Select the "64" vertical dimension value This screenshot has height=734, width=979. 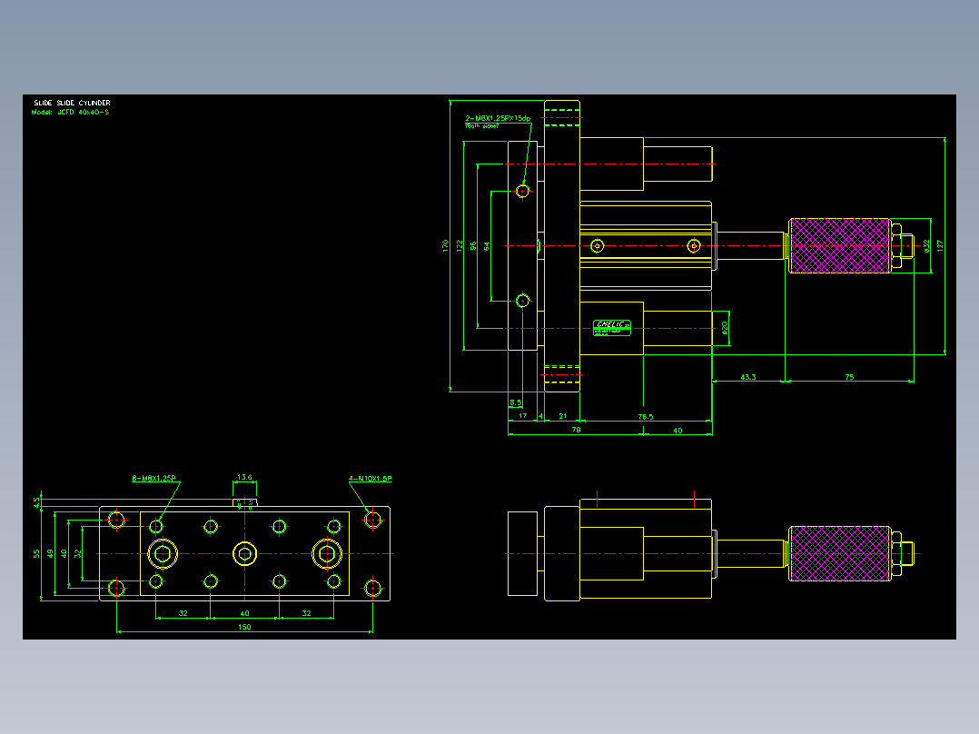point(487,246)
